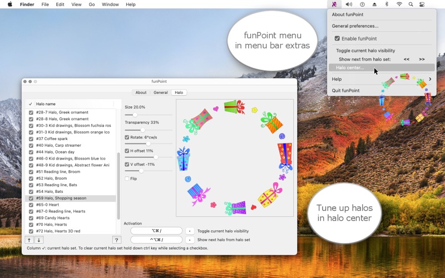
Task: Choose Halo center... menu item
Action: pyautogui.click(x=382, y=67)
